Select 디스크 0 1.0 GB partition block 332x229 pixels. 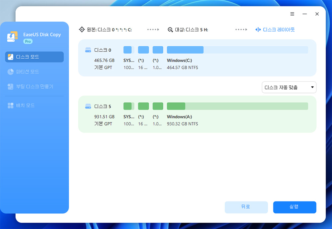coord(158,50)
